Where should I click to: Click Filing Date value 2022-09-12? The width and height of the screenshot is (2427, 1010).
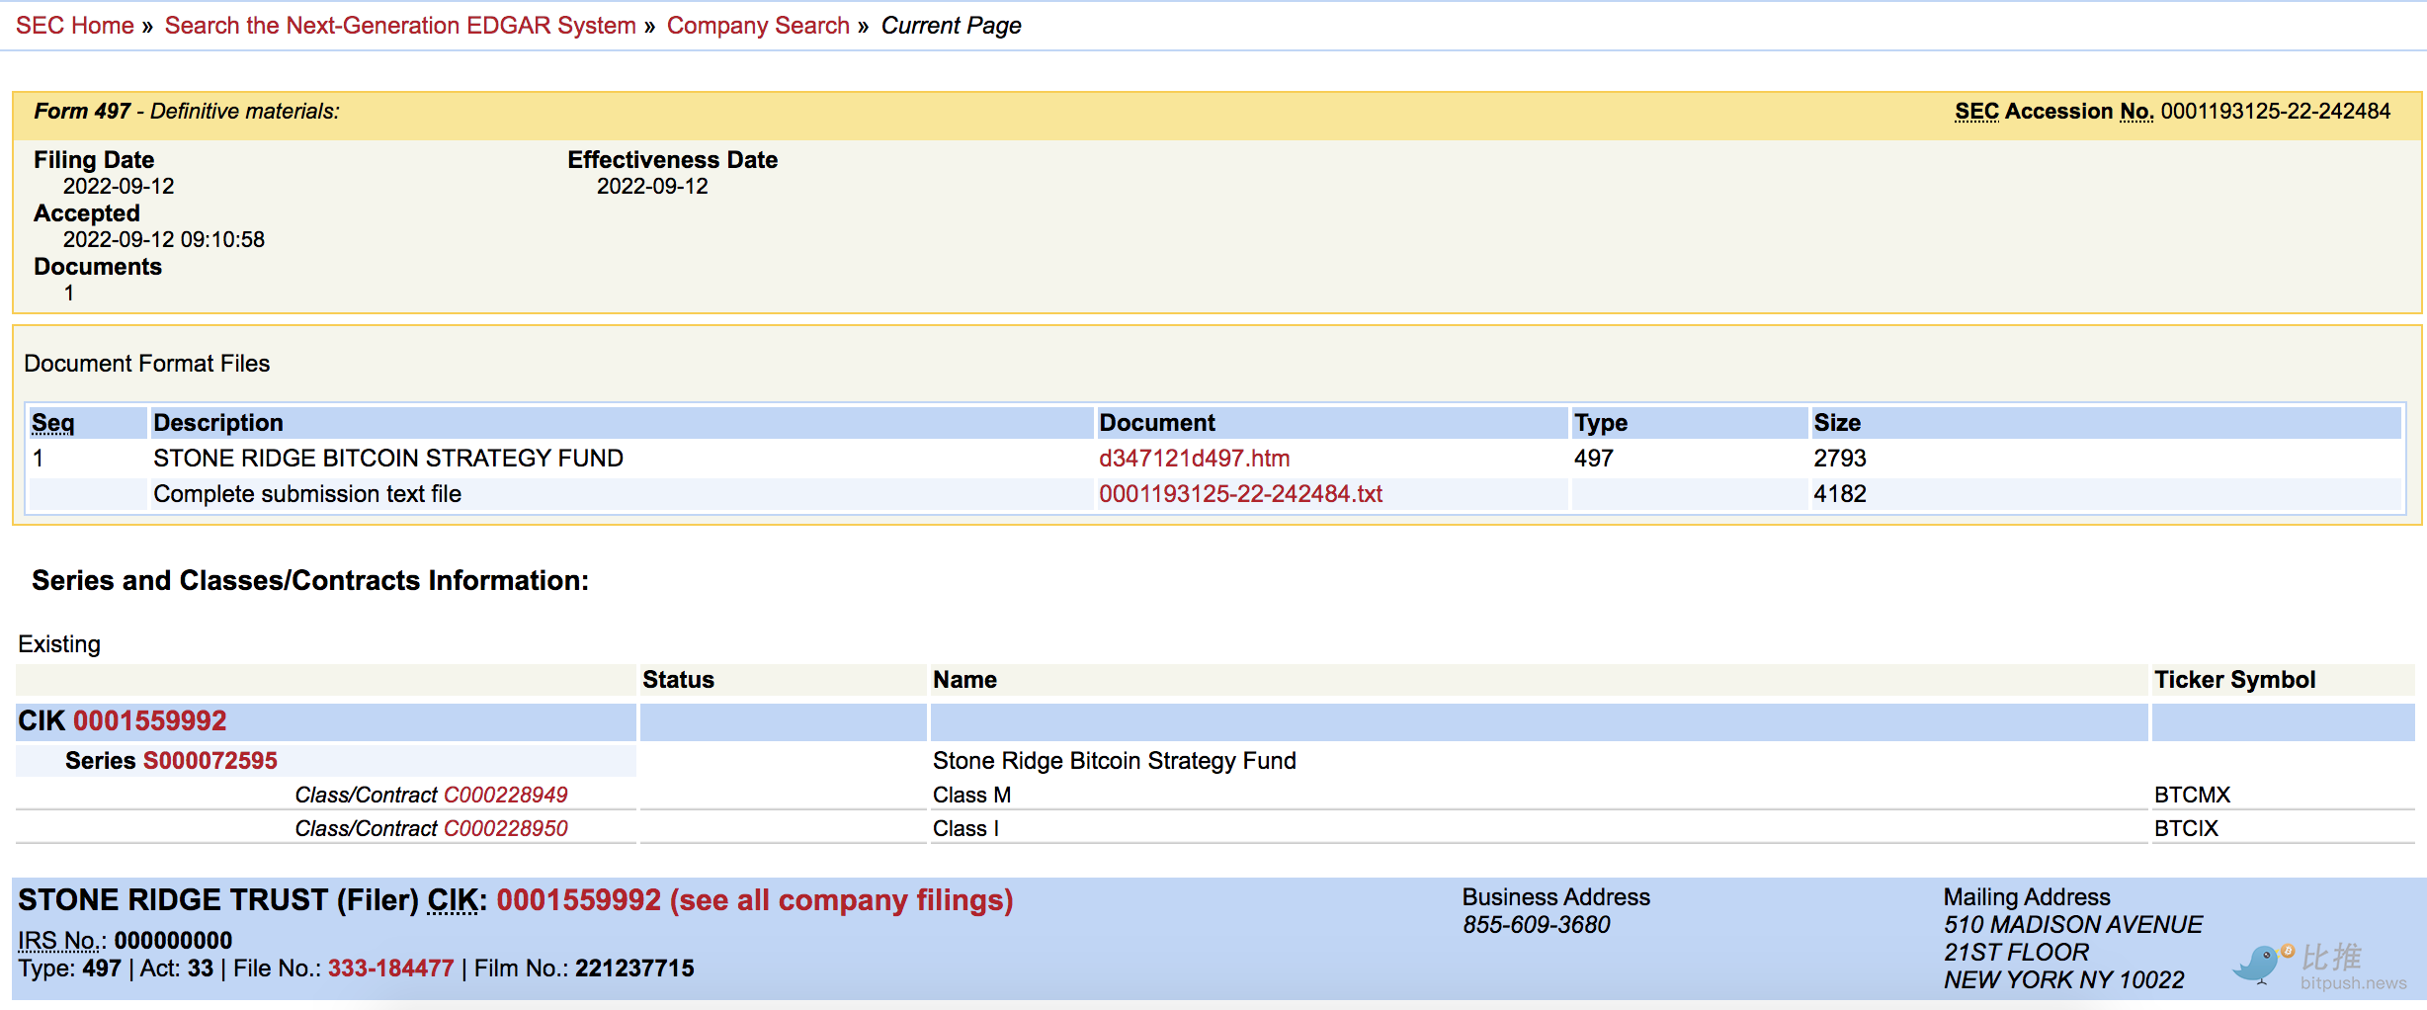[119, 187]
